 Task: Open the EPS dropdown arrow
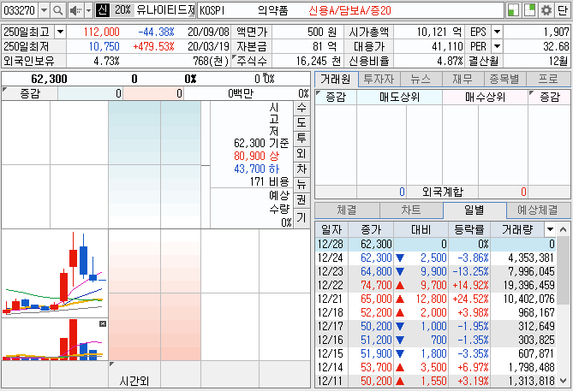[x=497, y=33]
